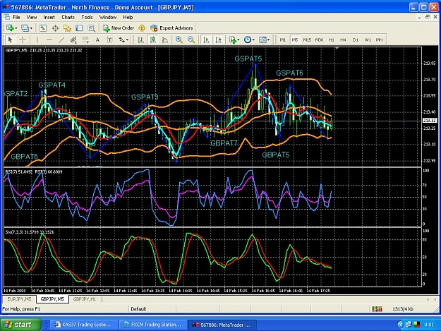The image size is (441, 331).
Task: Select the Cursor arrow tool
Action: pyautogui.click(x=11, y=40)
